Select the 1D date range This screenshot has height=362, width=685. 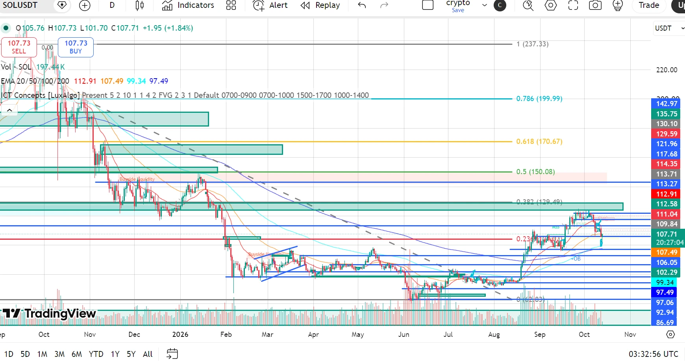(9, 354)
